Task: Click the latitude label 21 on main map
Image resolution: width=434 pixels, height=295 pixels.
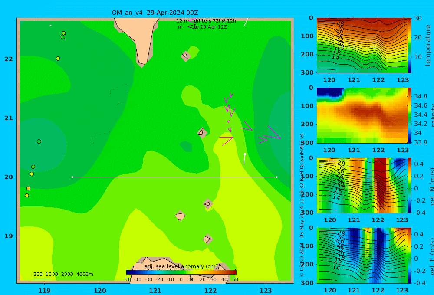Action: point(9,118)
